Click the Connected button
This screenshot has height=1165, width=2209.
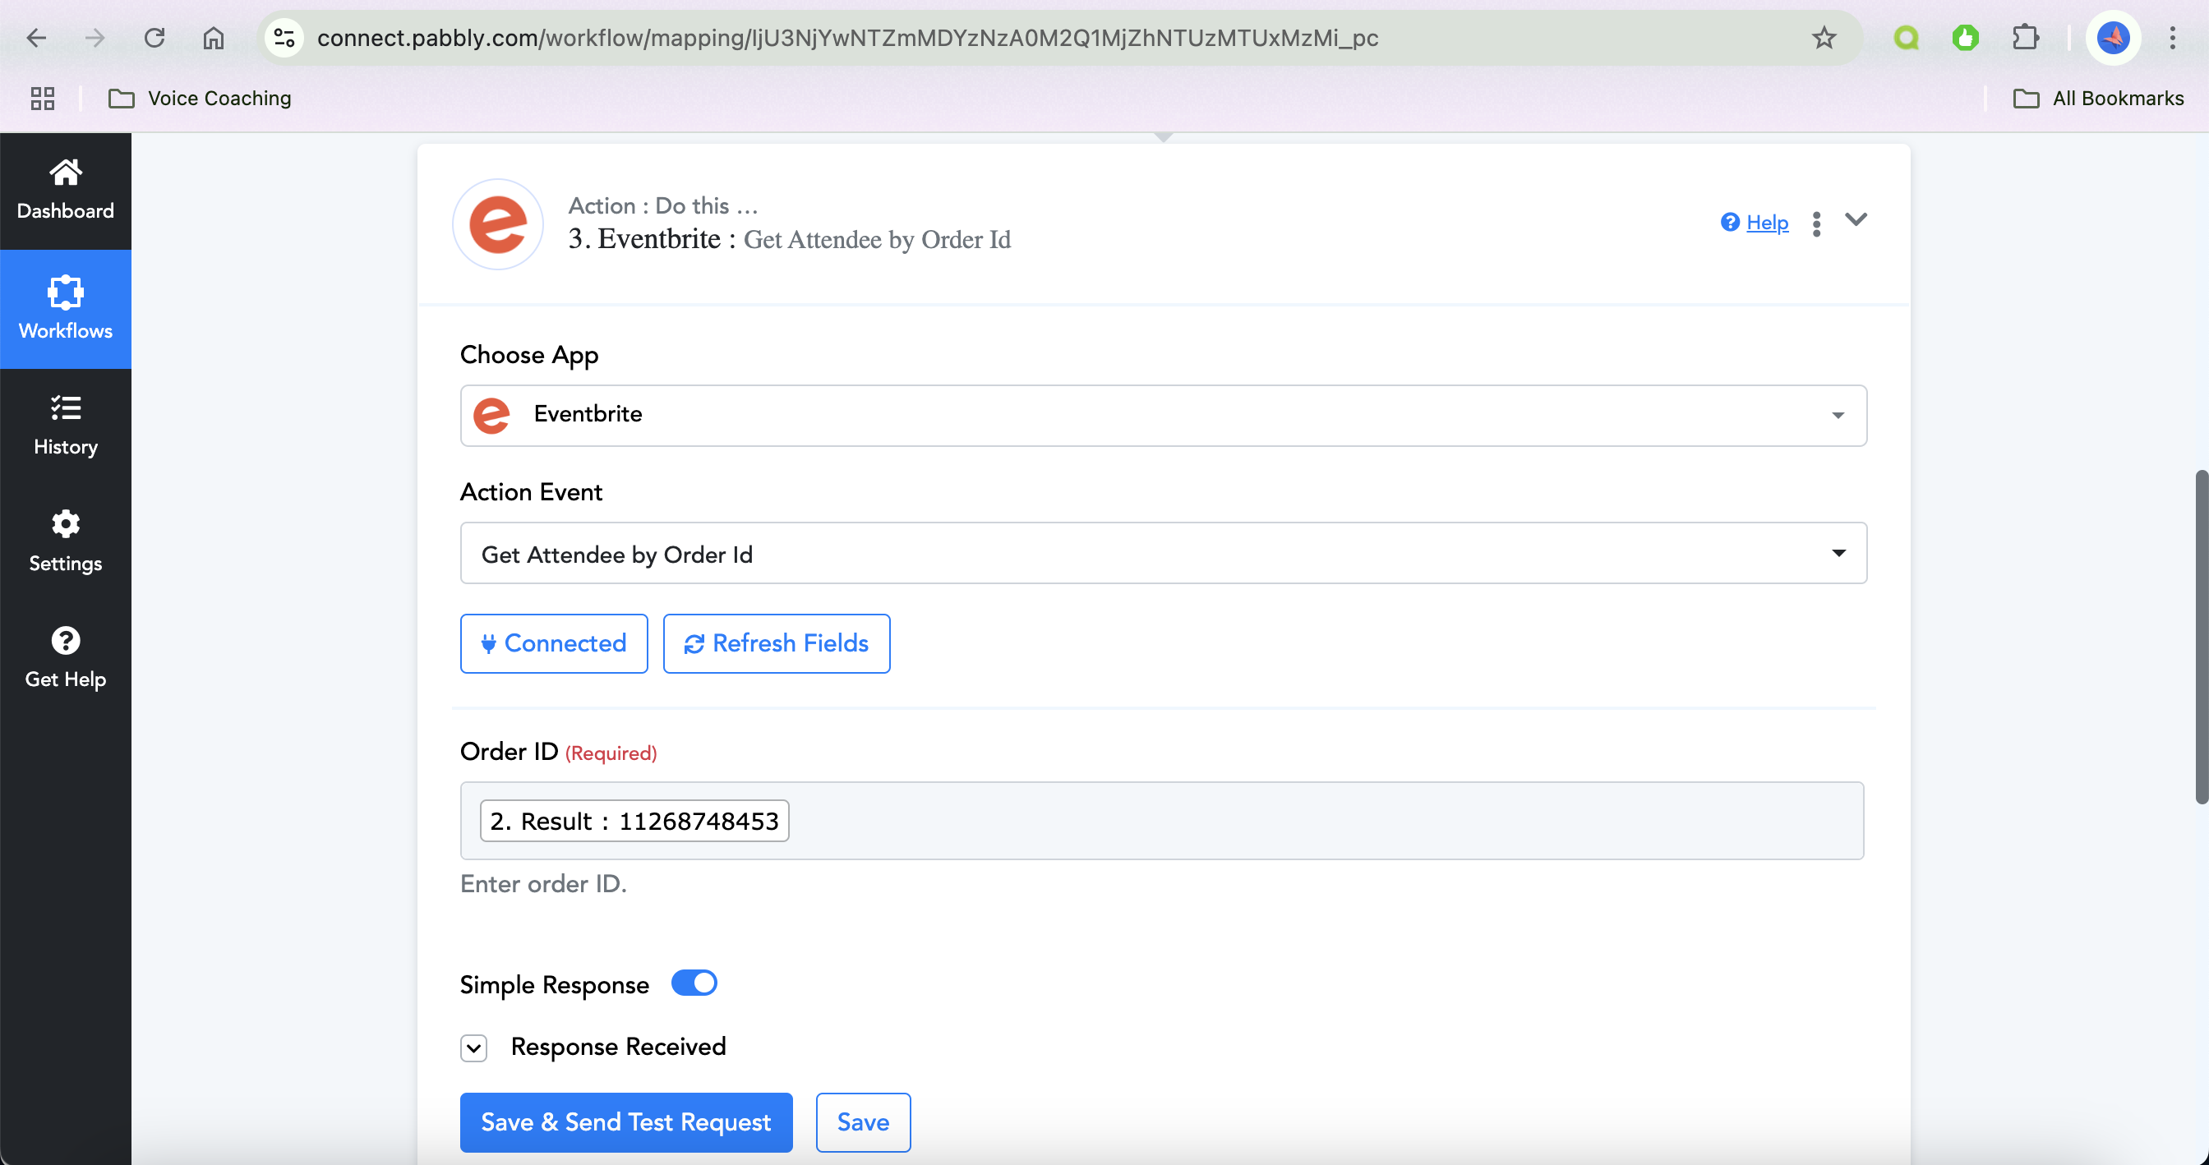pos(554,644)
